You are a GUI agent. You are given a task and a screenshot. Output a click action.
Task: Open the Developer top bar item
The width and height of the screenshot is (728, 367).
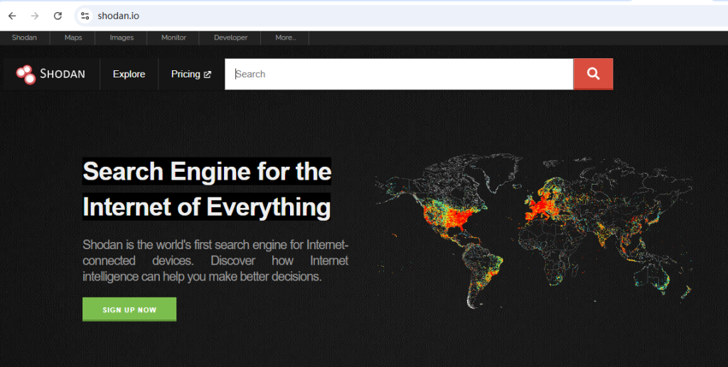coord(231,38)
